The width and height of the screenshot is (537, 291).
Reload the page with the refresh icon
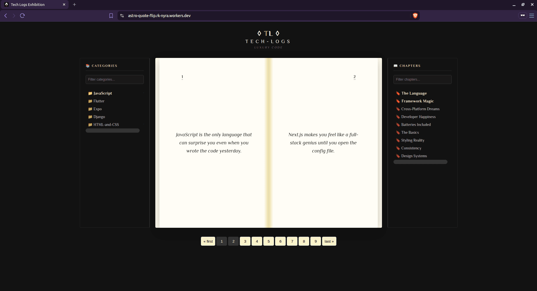[x=22, y=16]
